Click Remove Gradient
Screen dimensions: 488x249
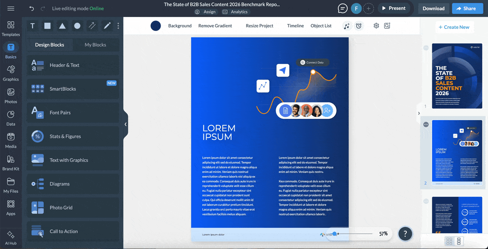click(x=215, y=26)
